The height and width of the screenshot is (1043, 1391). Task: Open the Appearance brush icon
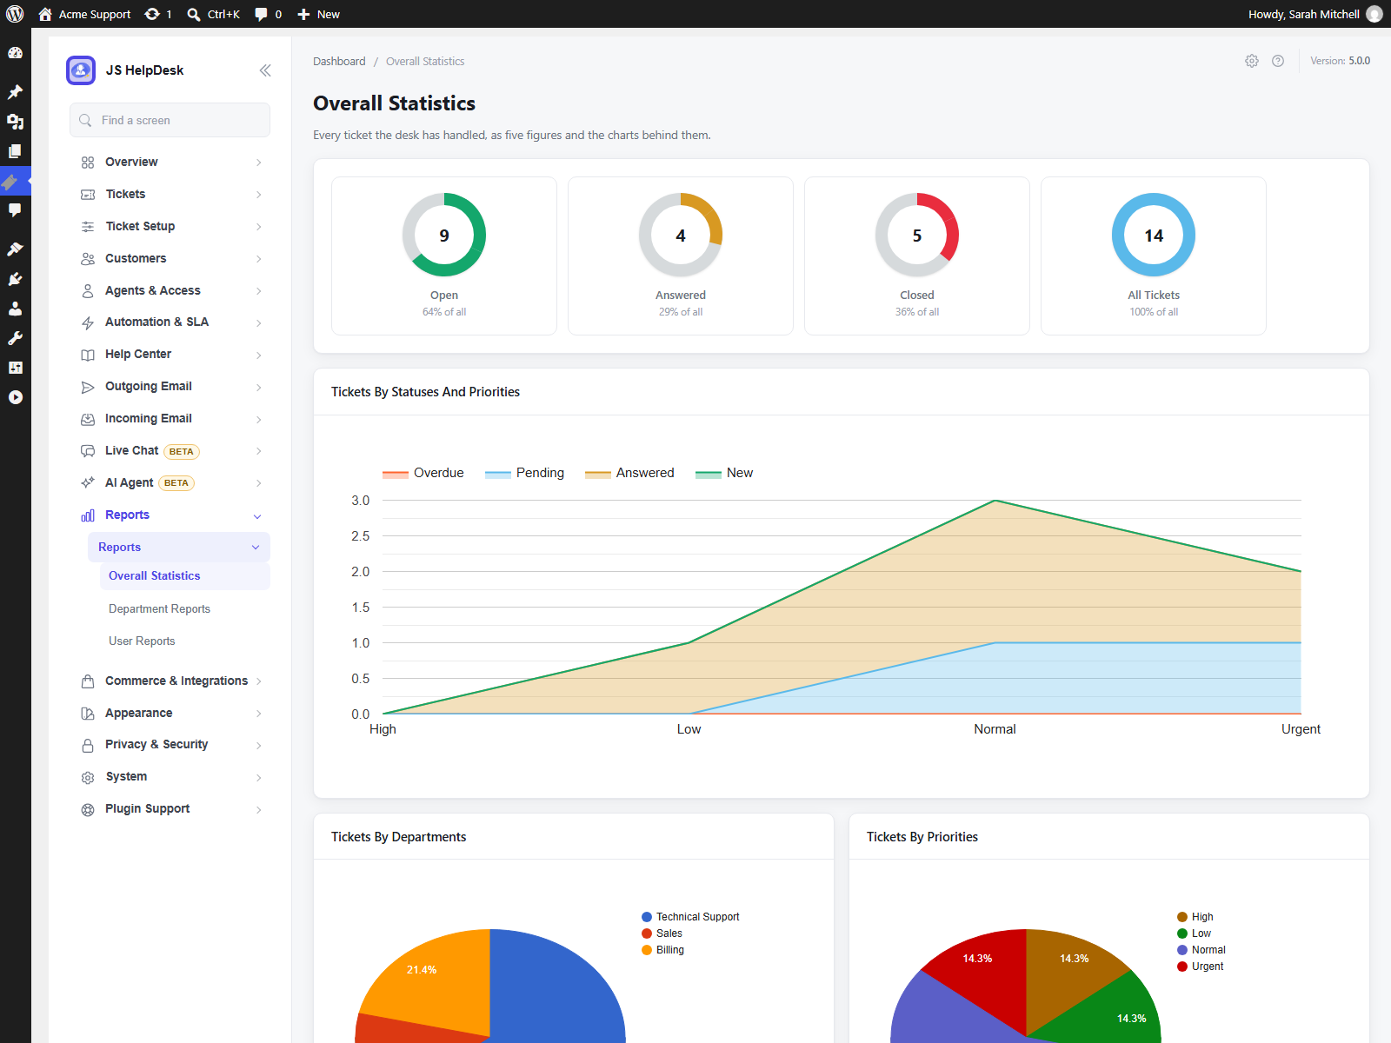[x=15, y=249]
